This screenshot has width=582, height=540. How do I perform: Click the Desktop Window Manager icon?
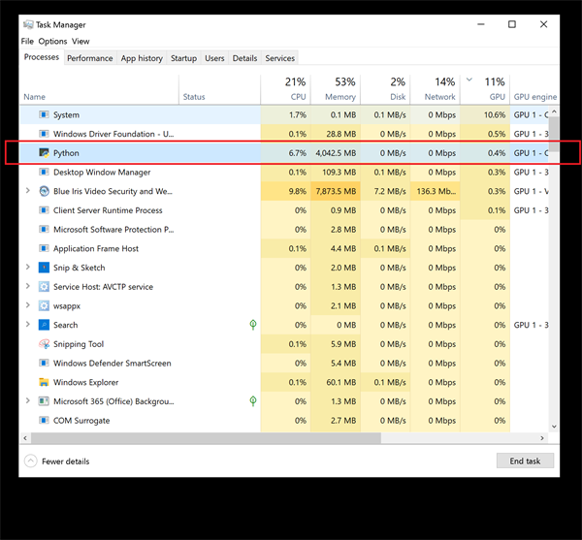pyautogui.click(x=44, y=173)
